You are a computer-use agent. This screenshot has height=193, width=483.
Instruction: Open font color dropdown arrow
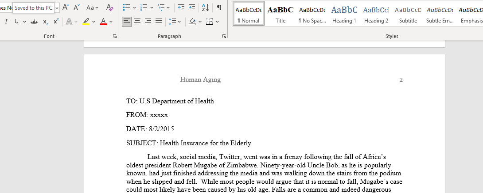pos(111,22)
